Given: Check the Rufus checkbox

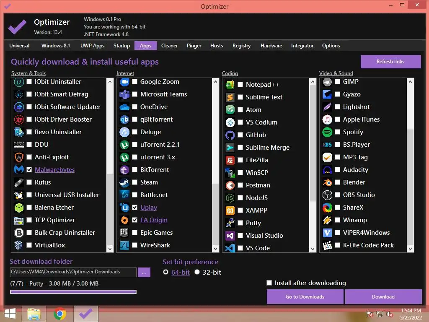Looking at the screenshot, I should [29, 182].
